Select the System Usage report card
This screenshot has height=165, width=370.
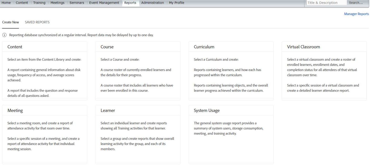coord(231,134)
